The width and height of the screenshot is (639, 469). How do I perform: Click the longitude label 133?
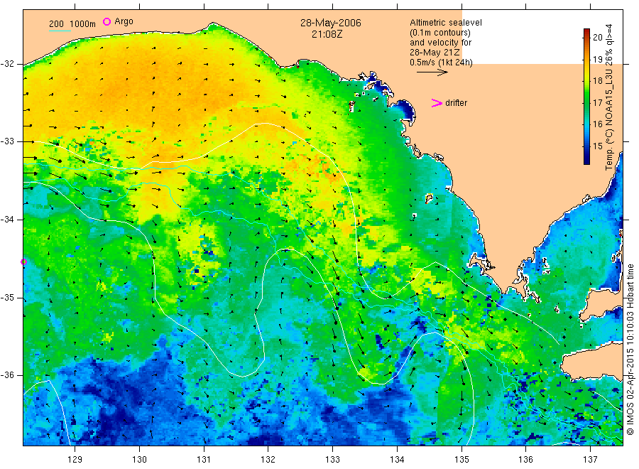pos(332,460)
